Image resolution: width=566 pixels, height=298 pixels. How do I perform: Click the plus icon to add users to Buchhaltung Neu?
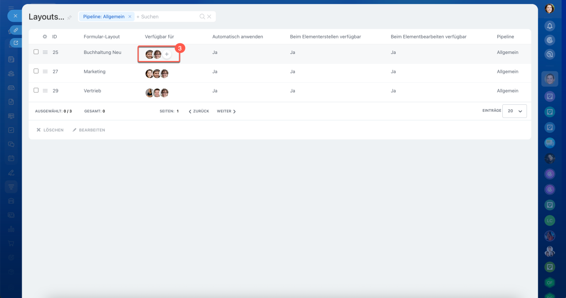[167, 54]
